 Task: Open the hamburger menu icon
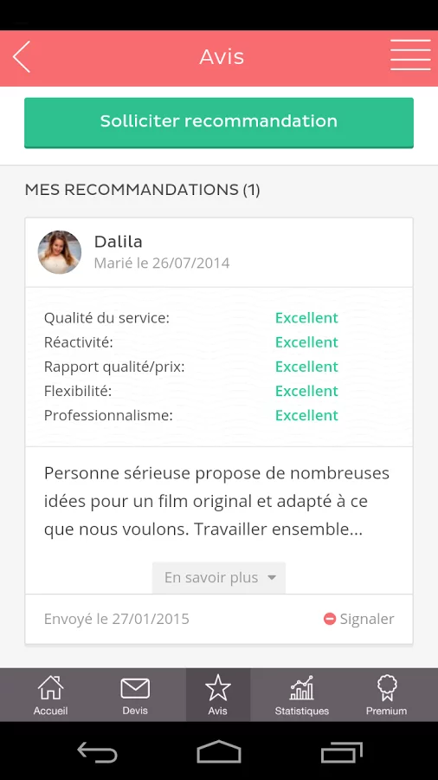[x=410, y=55]
